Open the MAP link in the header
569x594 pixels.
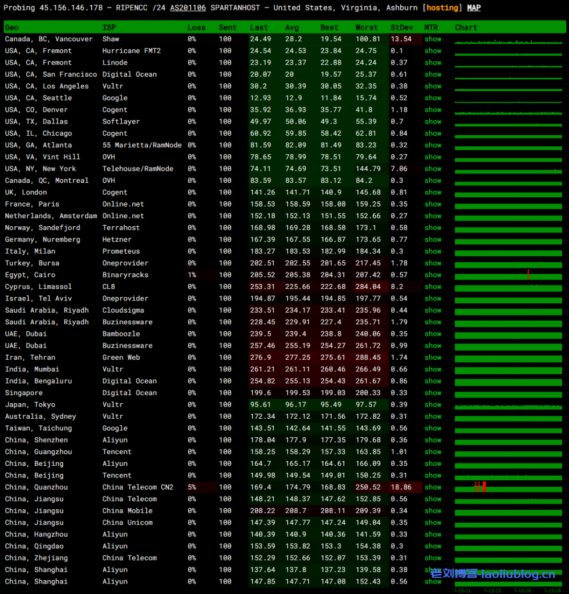point(473,8)
